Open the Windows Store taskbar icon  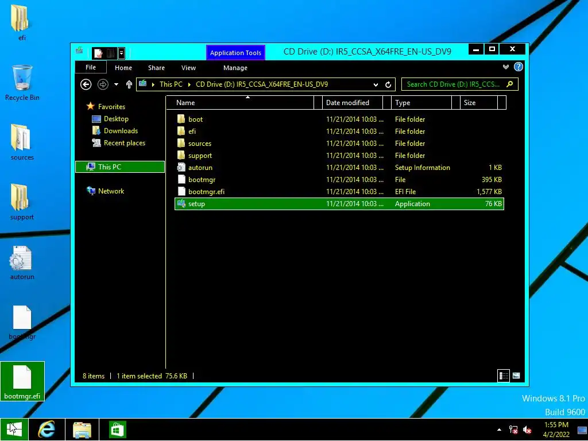click(117, 430)
